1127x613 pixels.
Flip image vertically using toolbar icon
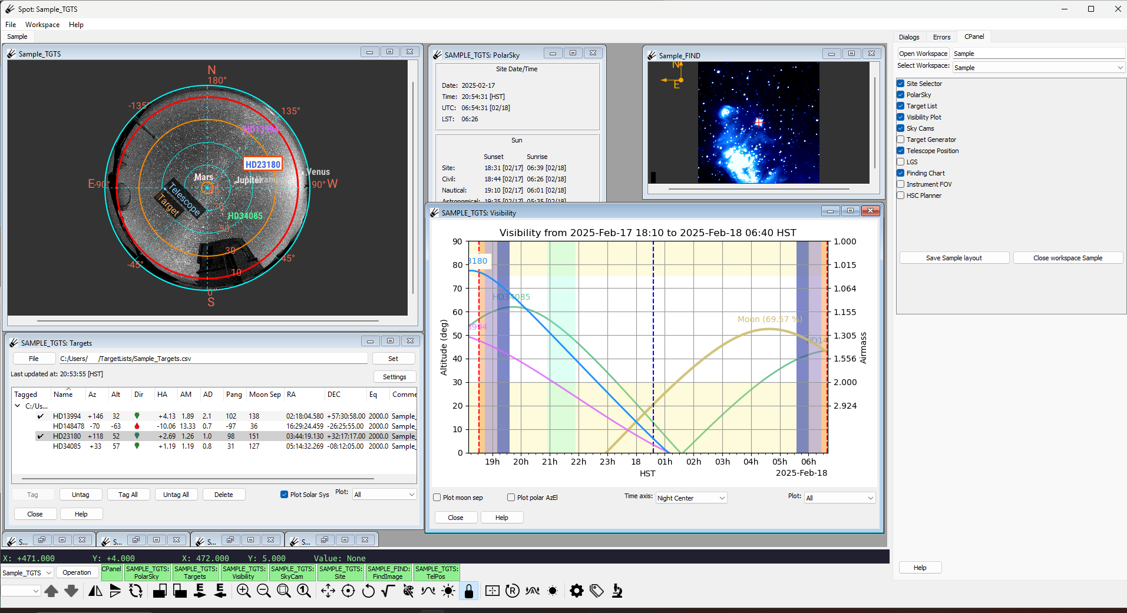point(115,591)
